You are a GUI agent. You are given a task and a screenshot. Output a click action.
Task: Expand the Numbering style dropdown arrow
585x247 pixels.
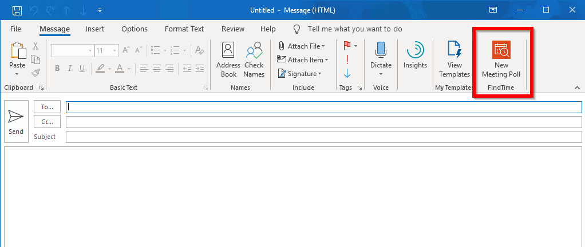[184, 50]
